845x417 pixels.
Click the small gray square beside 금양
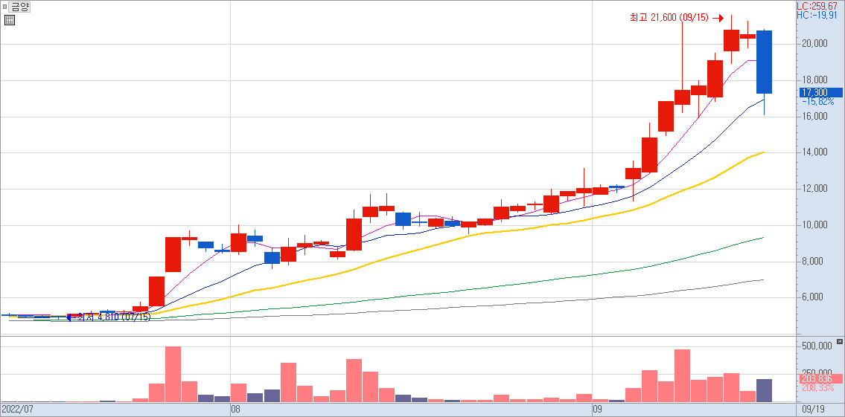pyautogui.click(x=5, y=7)
